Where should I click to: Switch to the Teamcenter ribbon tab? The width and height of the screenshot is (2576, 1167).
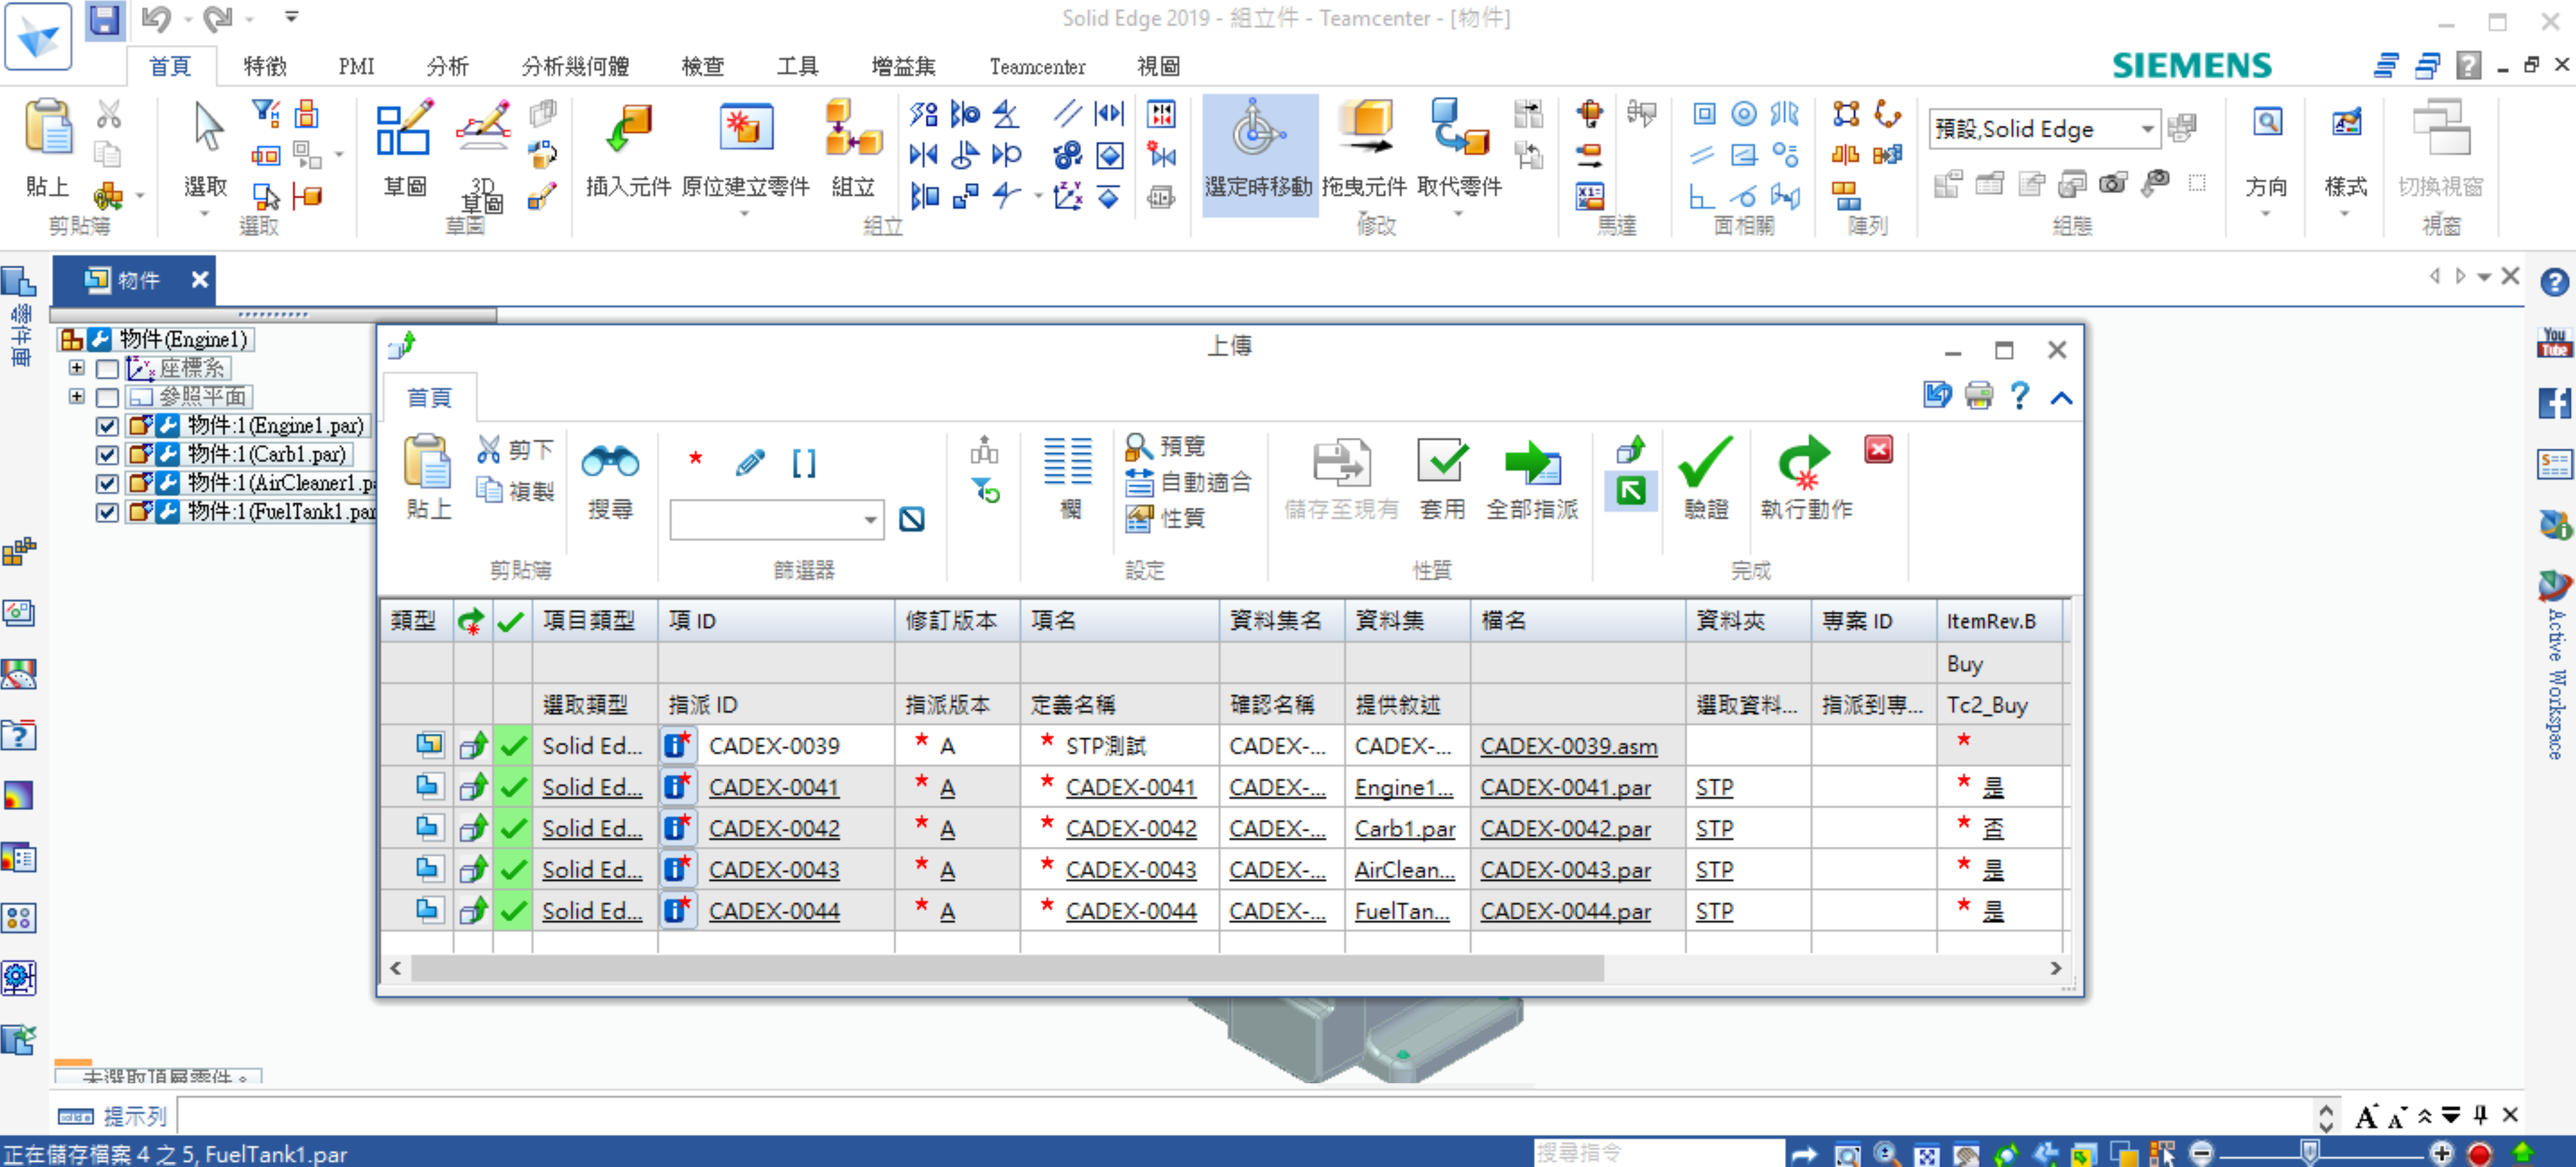(1037, 66)
